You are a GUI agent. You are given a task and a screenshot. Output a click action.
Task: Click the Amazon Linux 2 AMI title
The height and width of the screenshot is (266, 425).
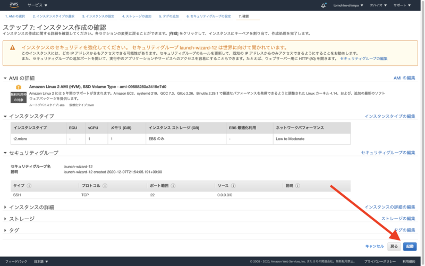click(x=98, y=87)
